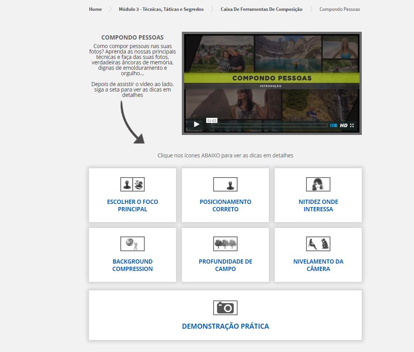Image resolution: width=414 pixels, height=352 pixels.
Task: Open the Profundidade de Campo title link
Action: (225, 265)
